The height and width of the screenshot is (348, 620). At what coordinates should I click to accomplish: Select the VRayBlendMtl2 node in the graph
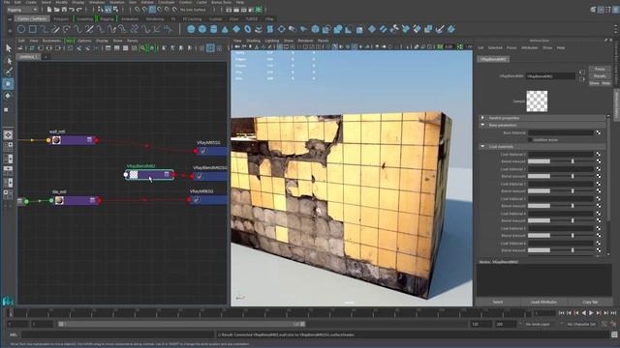click(150, 174)
